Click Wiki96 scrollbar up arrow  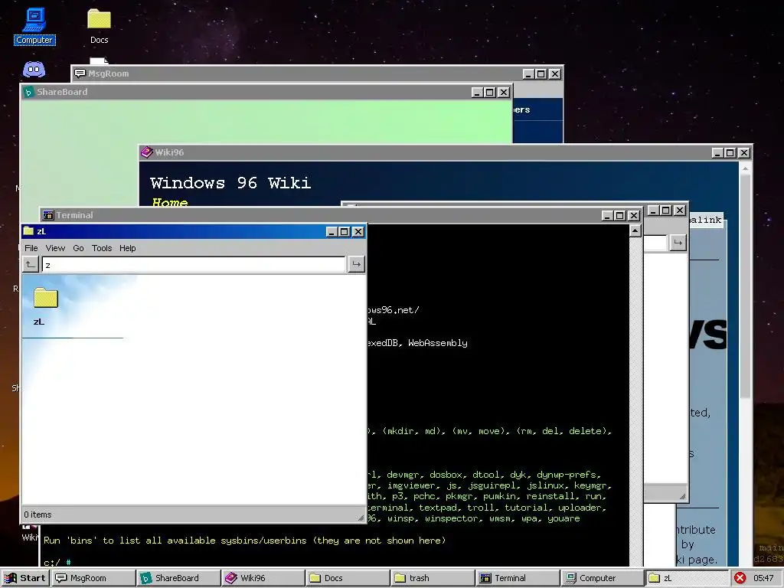745,169
